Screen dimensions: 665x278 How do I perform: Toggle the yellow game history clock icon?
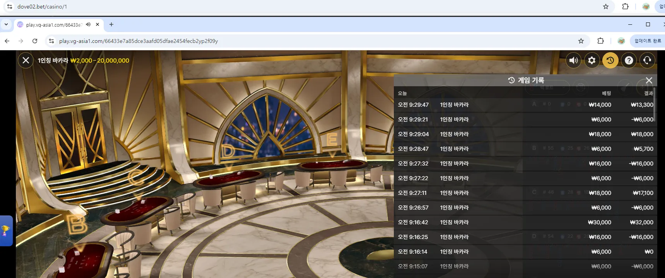coord(610,60)
